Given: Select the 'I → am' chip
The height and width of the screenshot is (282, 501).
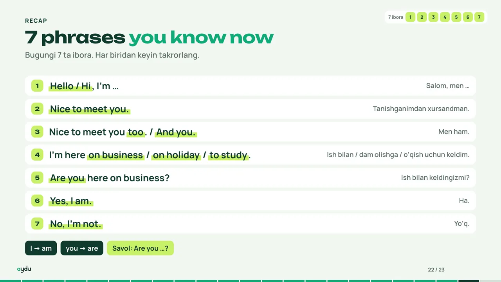Looking at the screenshot, I should click(41, 248).
